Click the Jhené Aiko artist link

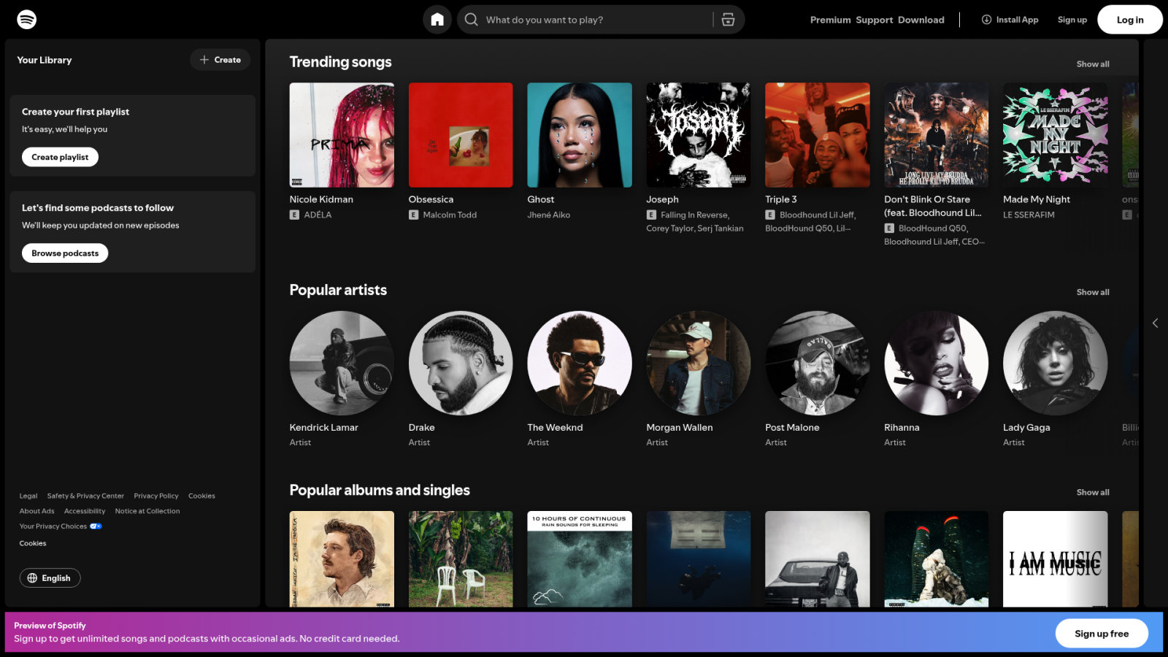pyautogui.click(x=549, y=215)
